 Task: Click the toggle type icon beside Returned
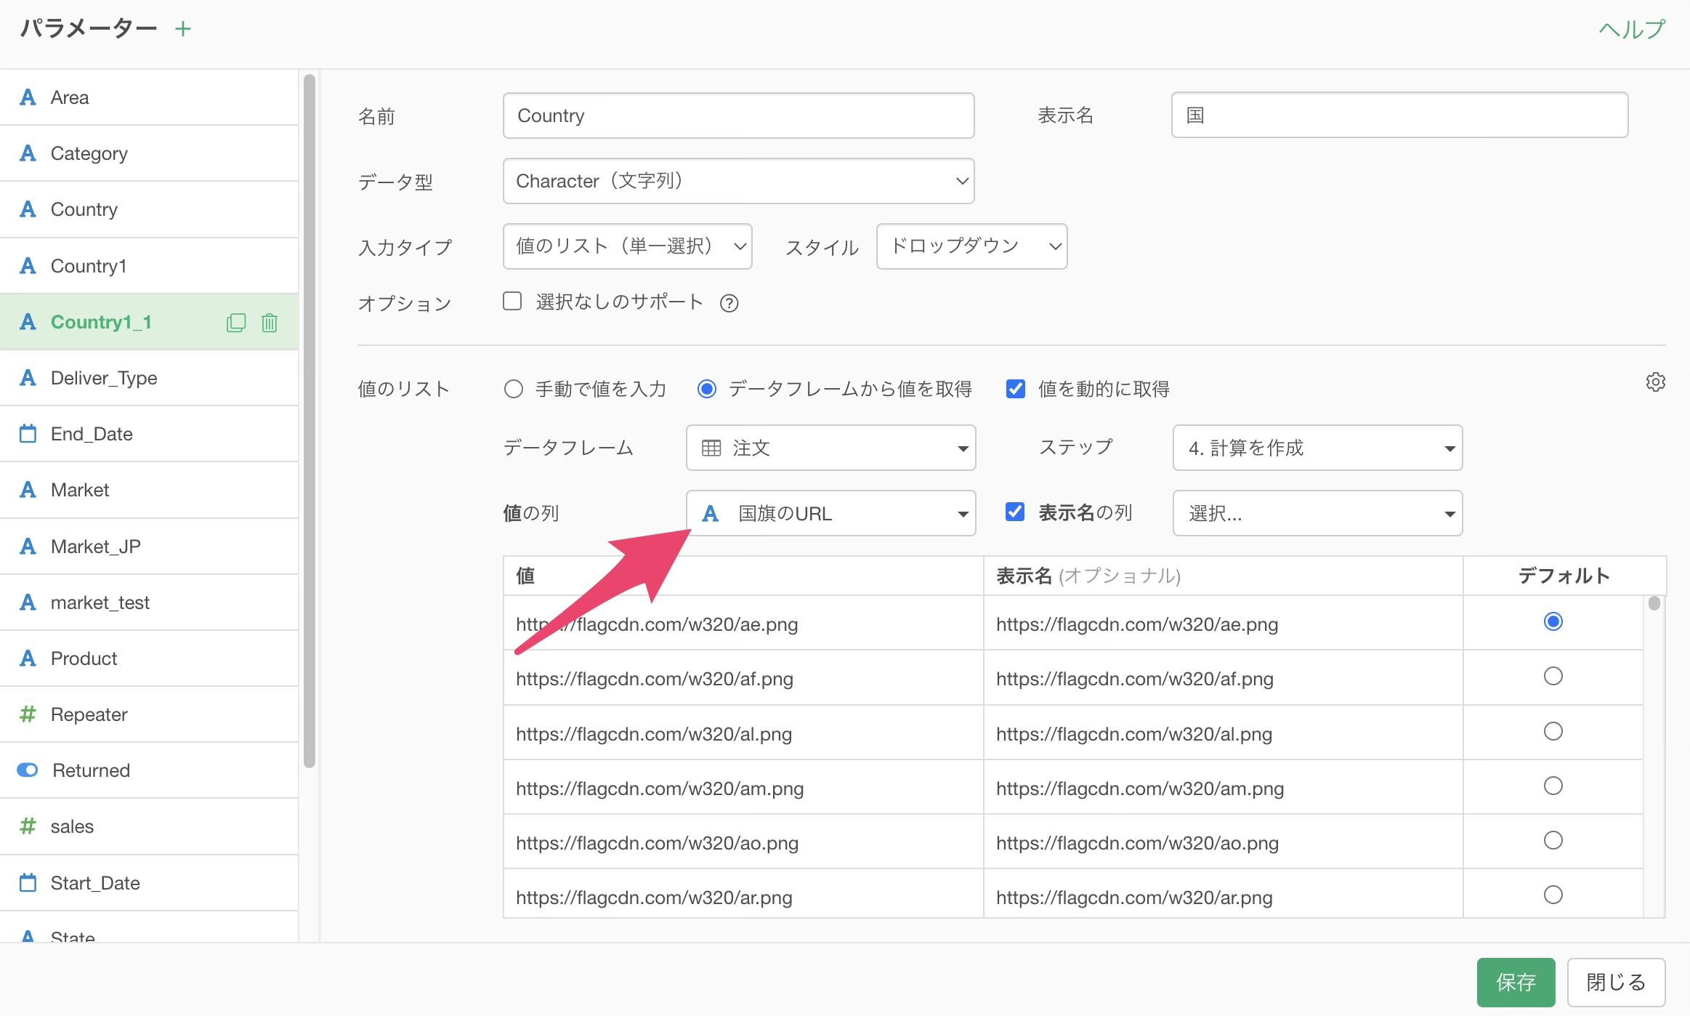pyautogui.click(x=28, y=770)
